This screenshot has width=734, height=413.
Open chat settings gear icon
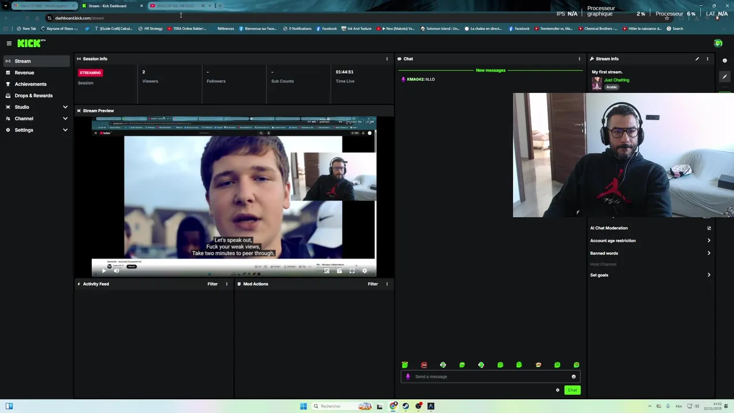(x=557, y=390)
